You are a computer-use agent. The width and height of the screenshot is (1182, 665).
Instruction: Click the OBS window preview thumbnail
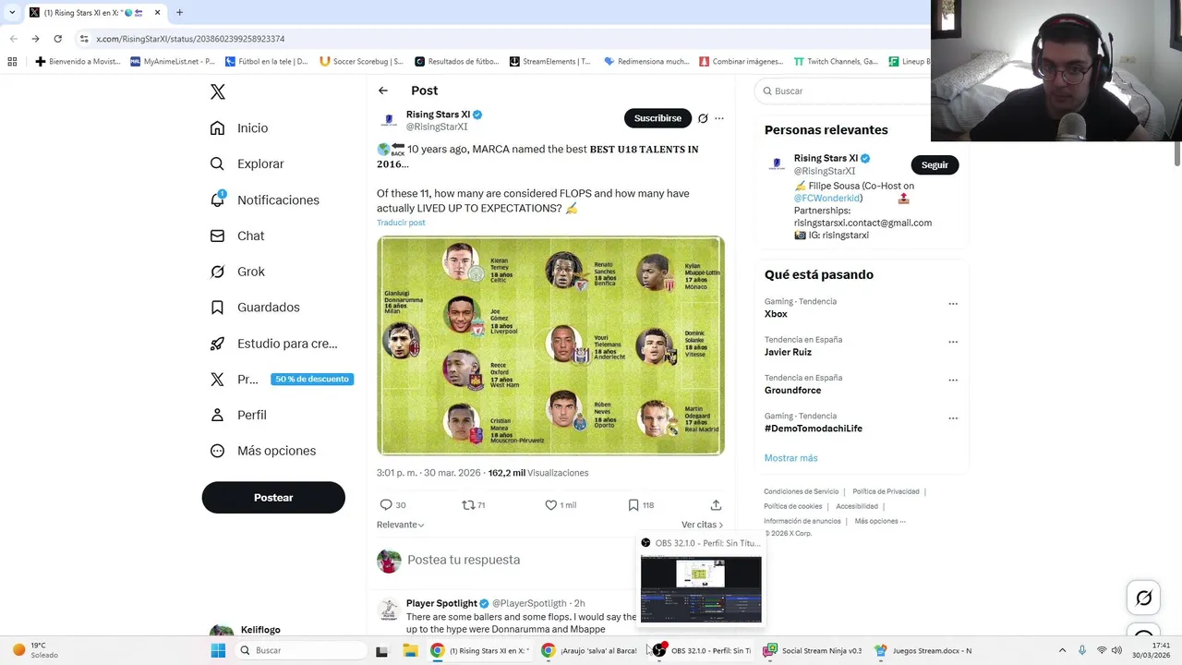[x=701, y=590]
